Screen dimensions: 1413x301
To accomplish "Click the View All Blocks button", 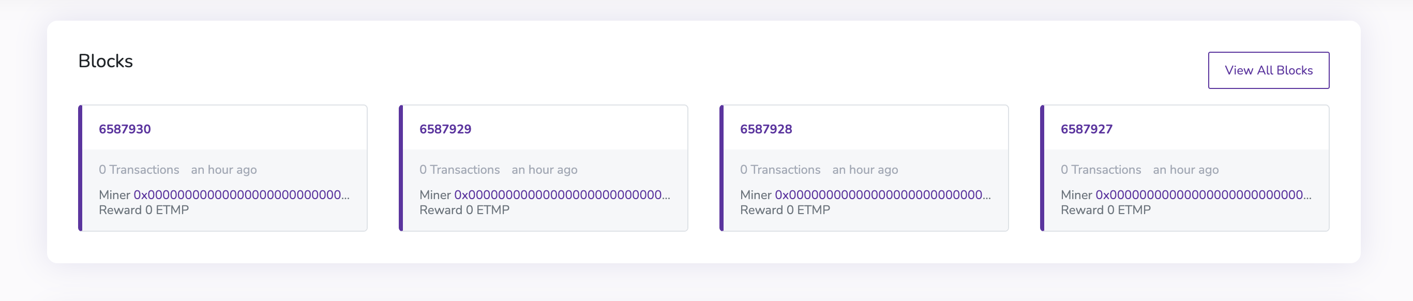I will point(1269,70).
